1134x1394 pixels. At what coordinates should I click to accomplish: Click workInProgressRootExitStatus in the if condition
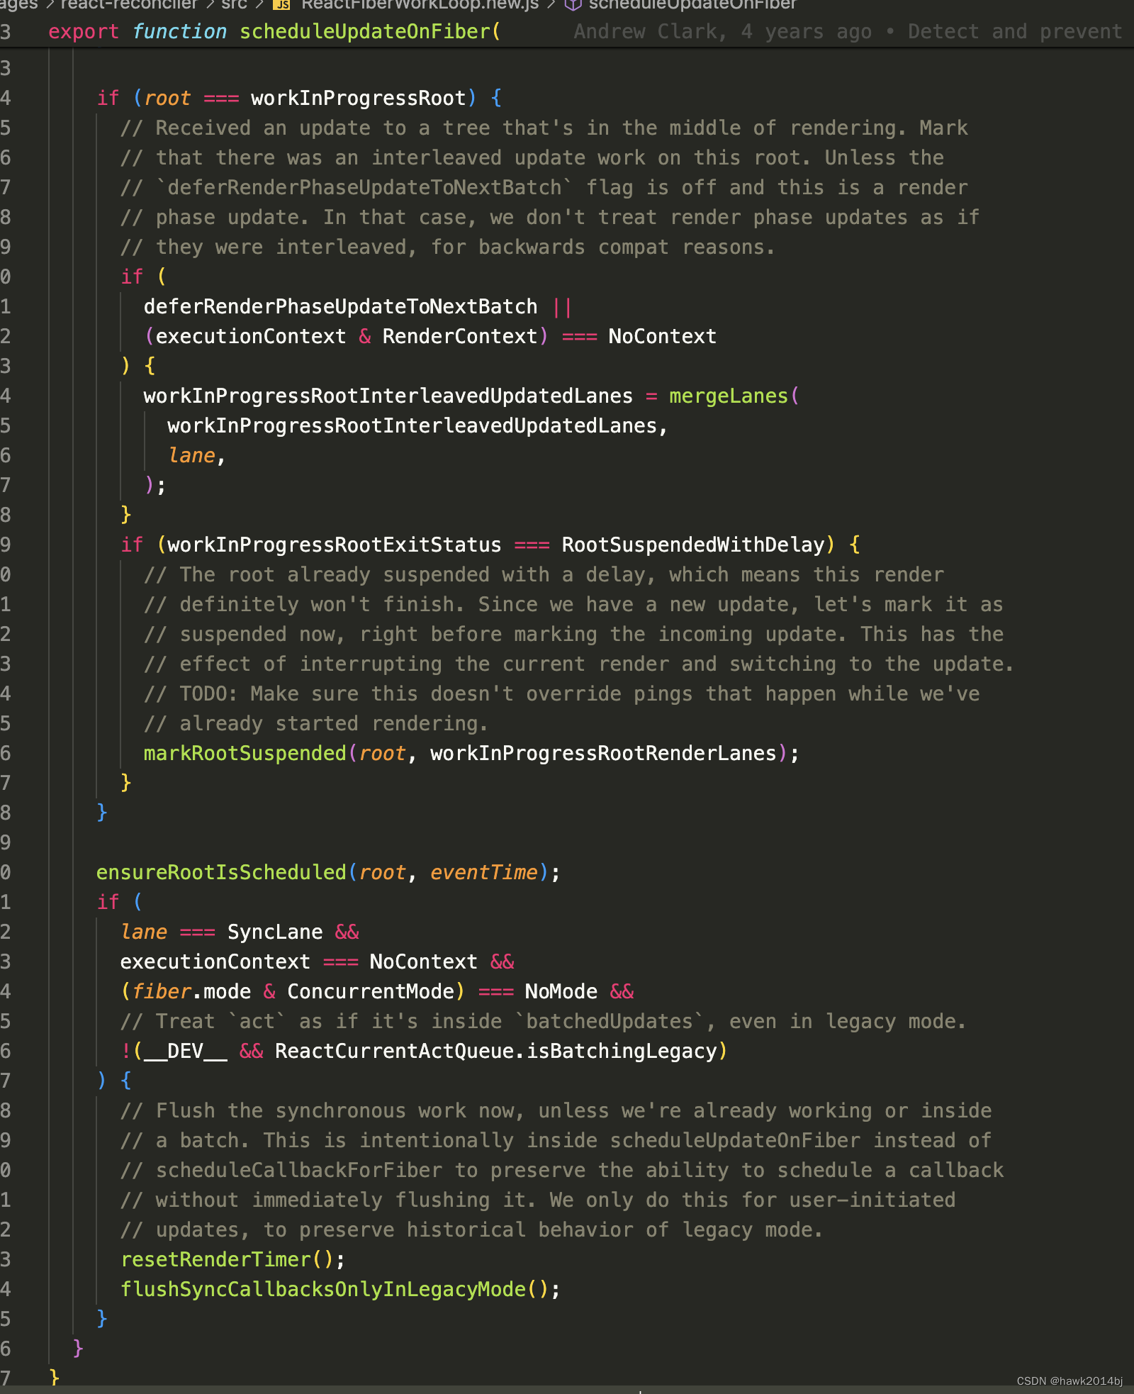coord(335,545)
